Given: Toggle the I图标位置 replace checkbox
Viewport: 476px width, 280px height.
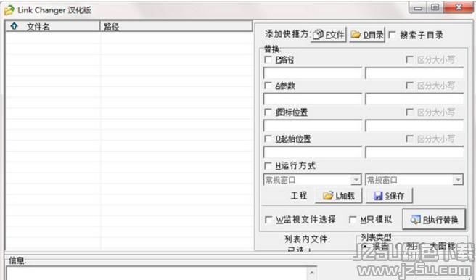Looking at the screenshot, I should pos(268,112).
